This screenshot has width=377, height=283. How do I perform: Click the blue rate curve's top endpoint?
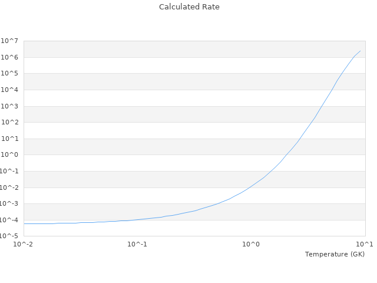[x=361, y=50]
